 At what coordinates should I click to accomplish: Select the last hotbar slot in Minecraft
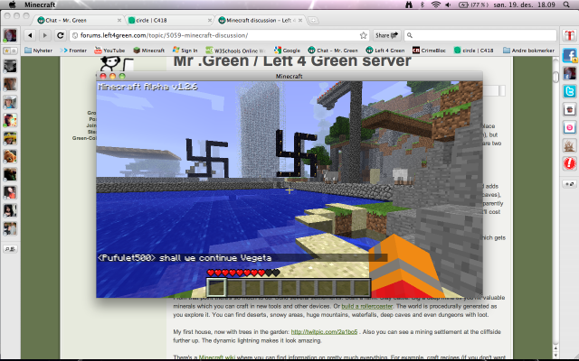[x=361, y=287]
